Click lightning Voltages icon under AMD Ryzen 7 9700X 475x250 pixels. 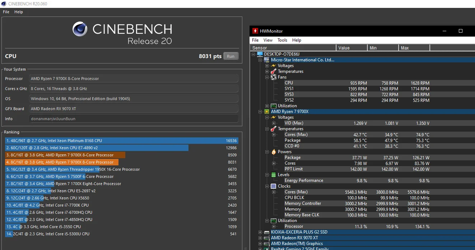(x=274, y=117)
